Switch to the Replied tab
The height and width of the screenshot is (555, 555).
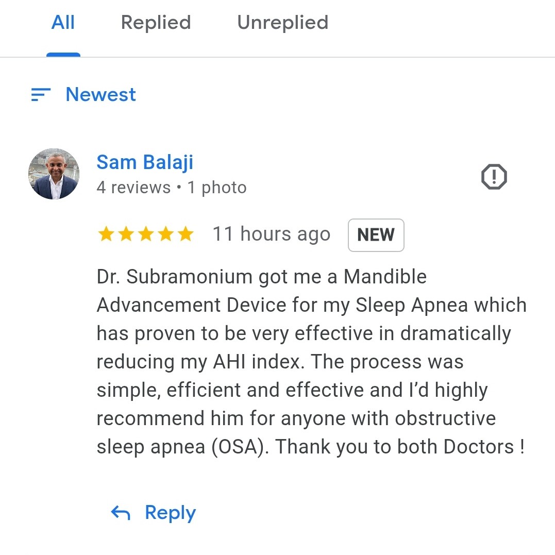click(156, 23)
